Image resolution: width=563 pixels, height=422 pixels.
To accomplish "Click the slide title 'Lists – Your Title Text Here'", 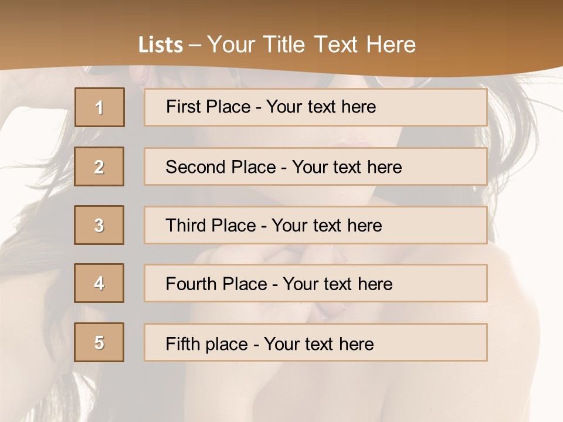I will coord(277,45).
